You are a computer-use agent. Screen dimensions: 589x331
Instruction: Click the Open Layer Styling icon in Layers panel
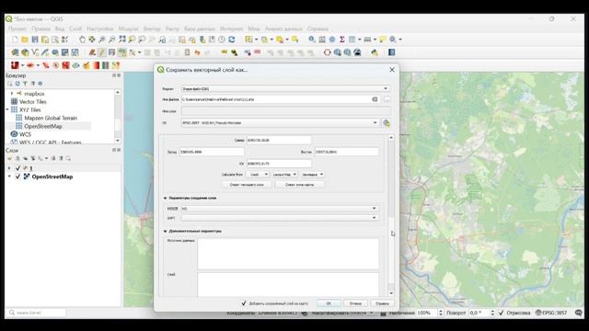(x=10, y=158)
